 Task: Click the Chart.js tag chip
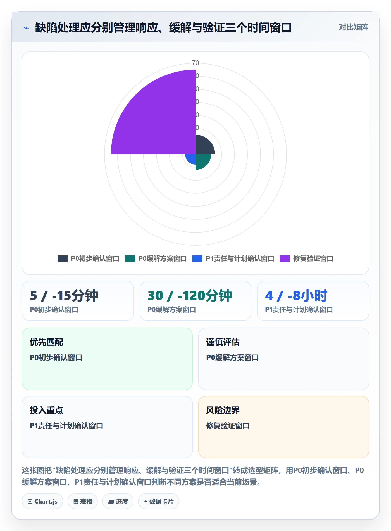tap(42, 501)
